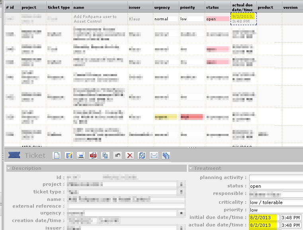Click the new ticket blank page icon

(57, 155)
